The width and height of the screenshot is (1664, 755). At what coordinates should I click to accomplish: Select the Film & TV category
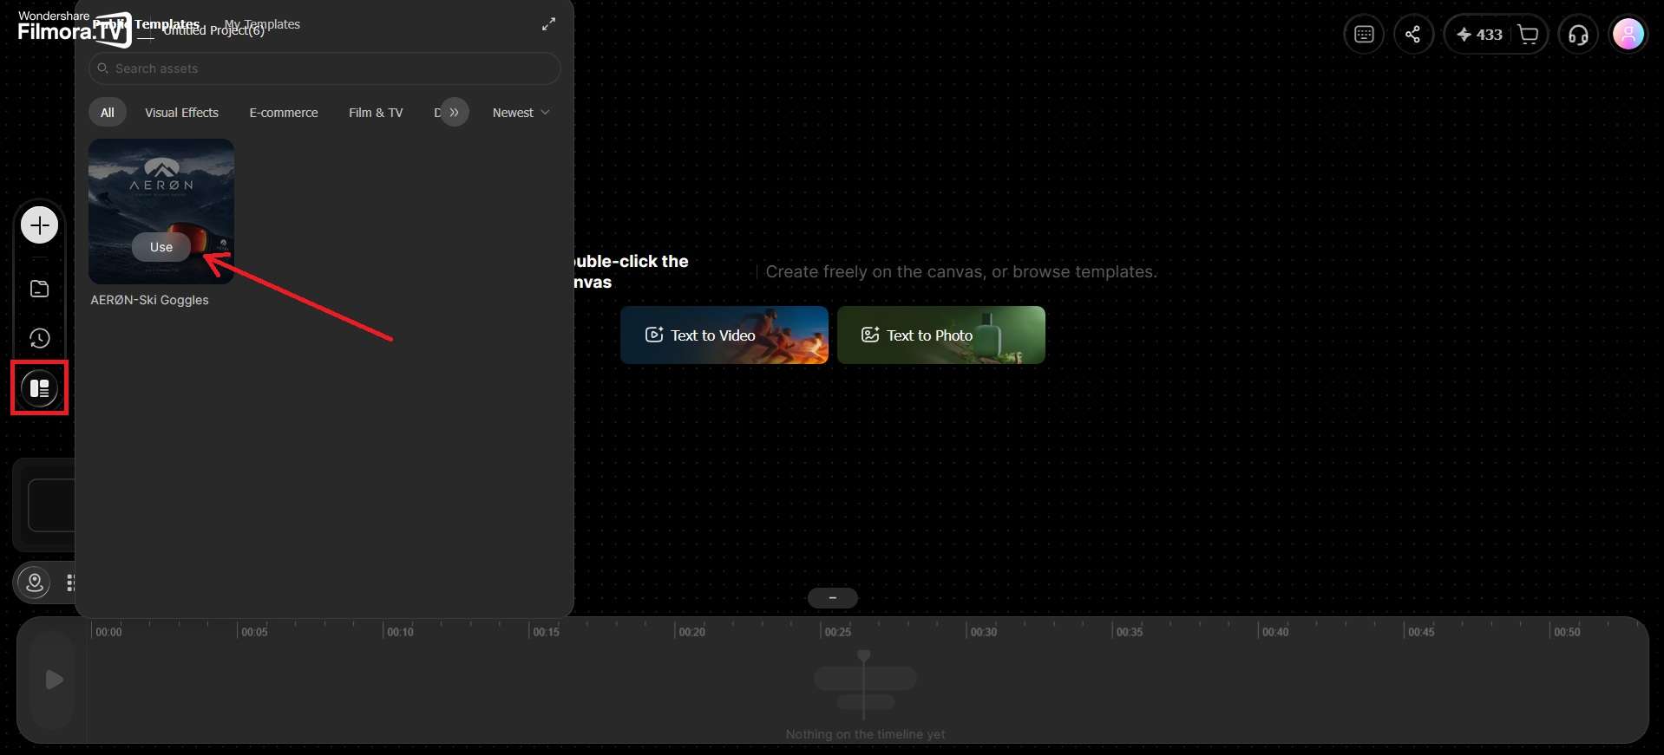coord(376,113)
